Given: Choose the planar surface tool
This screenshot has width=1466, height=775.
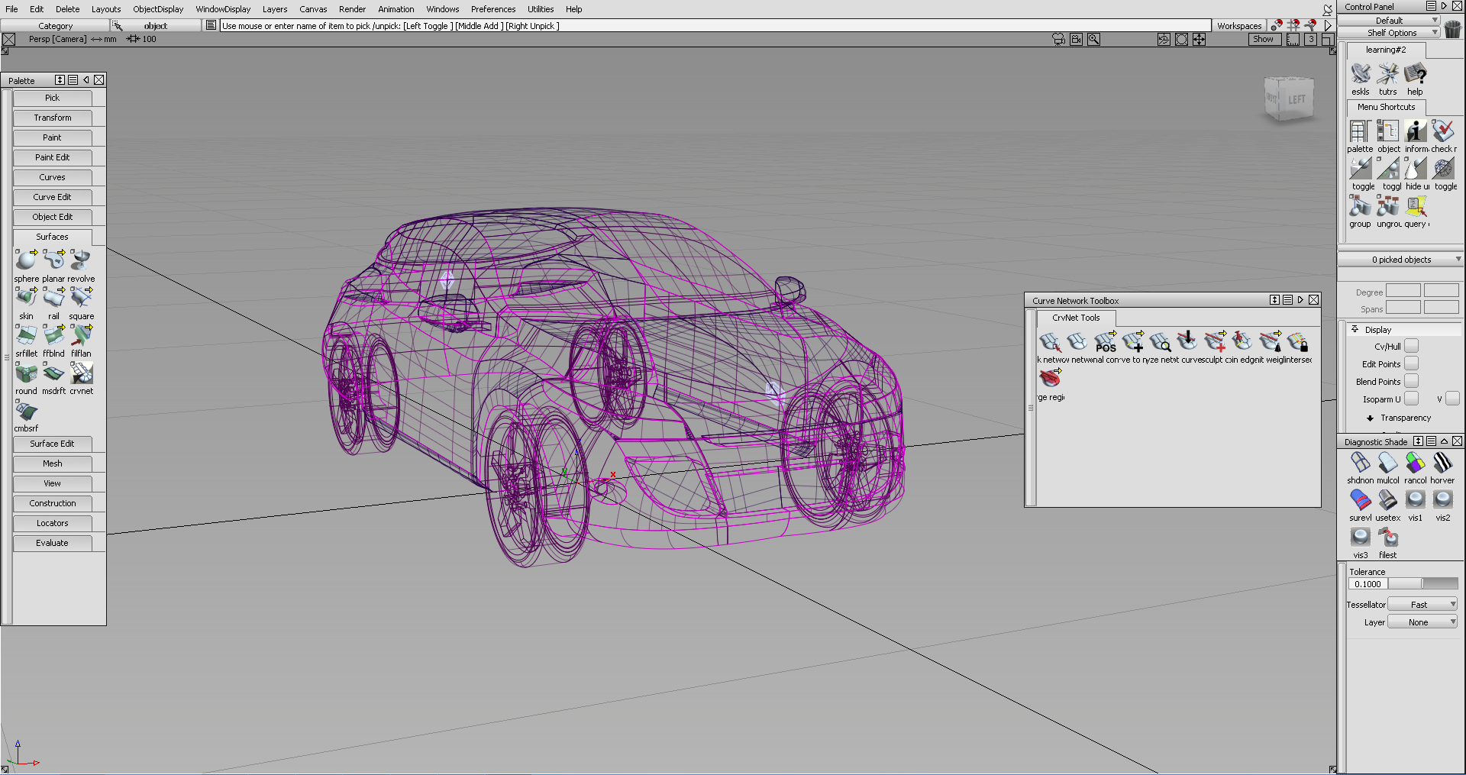Looking at the screenshot, I should tap(53, 260).
